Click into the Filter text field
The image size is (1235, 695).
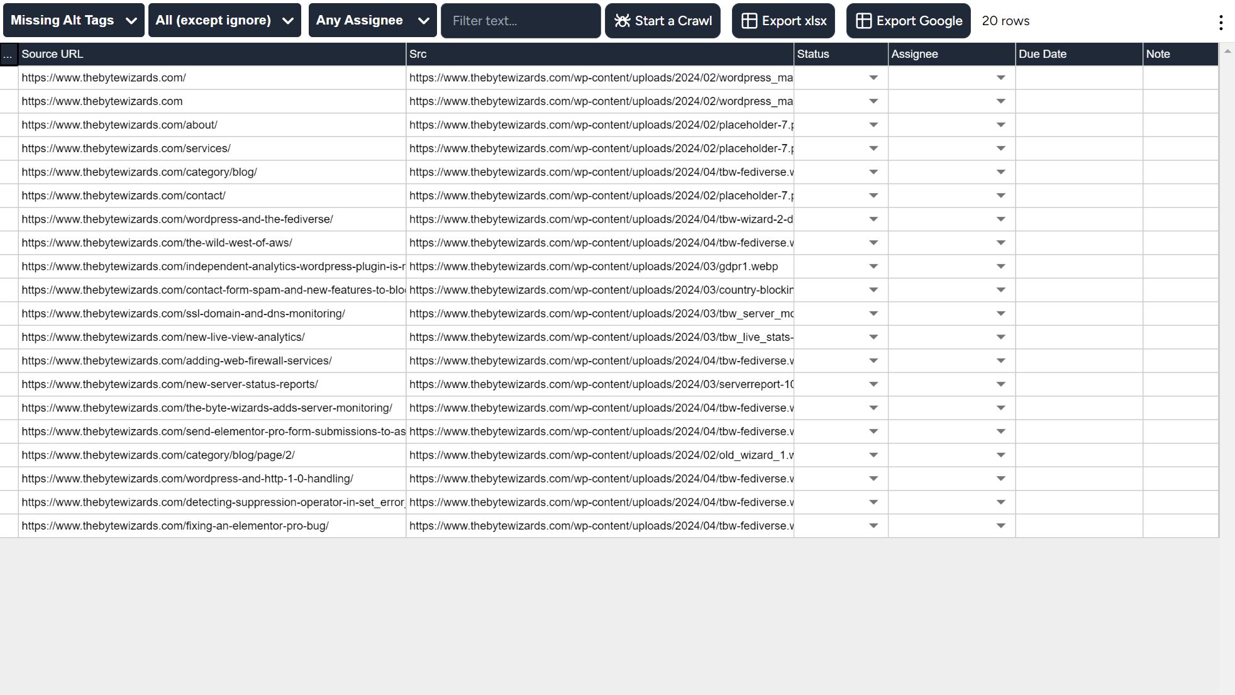coord(521,21)
